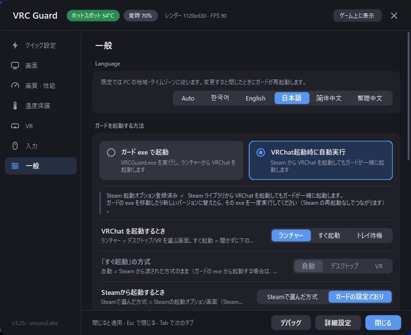Open the クイック設定 sidebar section
This screenshot has height=335, width=411.
coord(41,45)
